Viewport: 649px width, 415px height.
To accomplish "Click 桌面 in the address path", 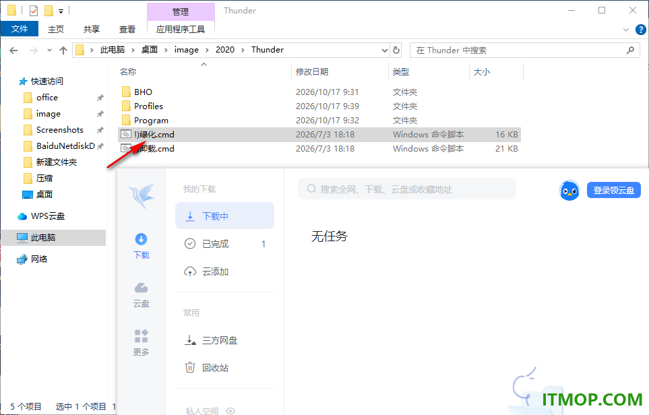I will click(150, 50).
